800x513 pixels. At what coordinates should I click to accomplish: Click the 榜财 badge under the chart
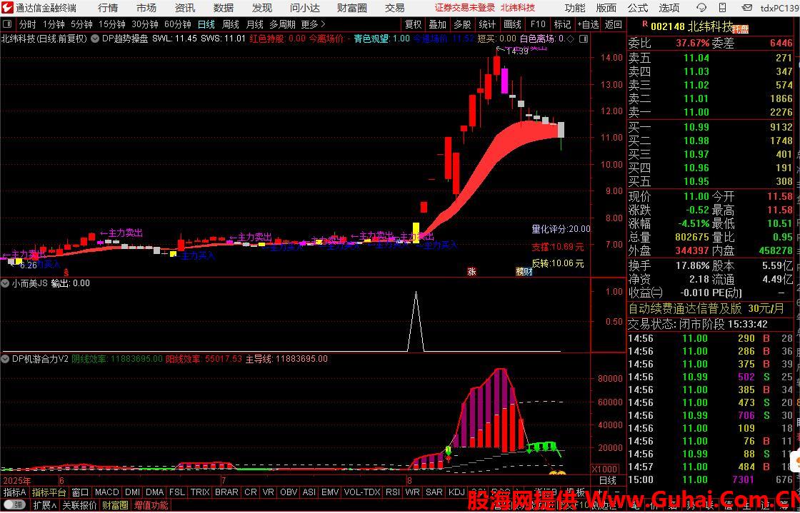pyautogui.click(x=524, y=272)
